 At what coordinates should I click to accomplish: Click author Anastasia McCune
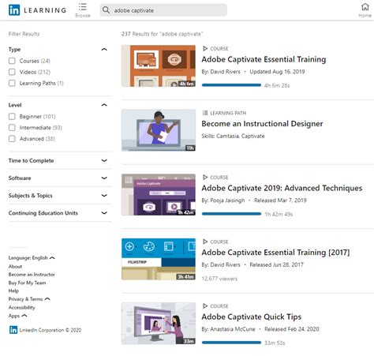click(x=228, y=329)
